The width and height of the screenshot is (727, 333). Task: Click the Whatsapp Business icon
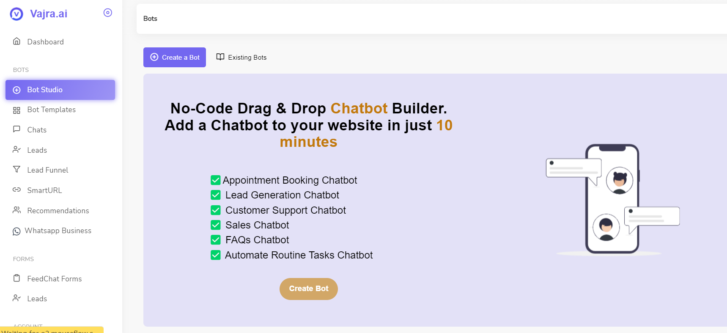16,231
